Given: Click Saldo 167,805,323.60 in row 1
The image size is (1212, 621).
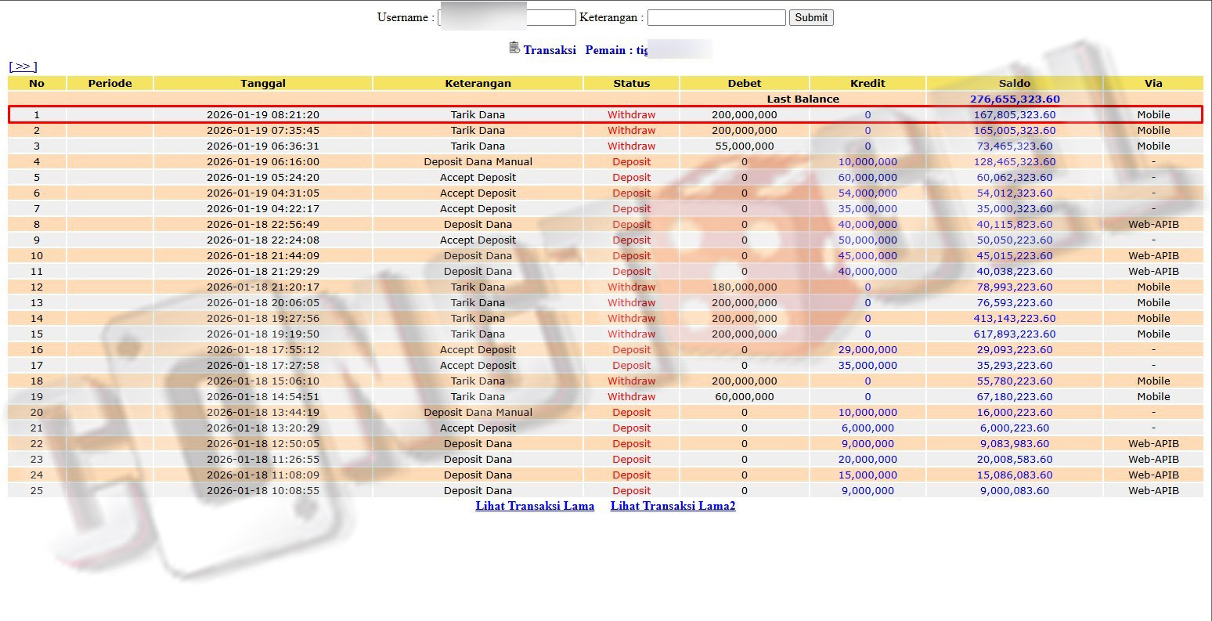Looking at the screenshot, I should point(1014,114).
